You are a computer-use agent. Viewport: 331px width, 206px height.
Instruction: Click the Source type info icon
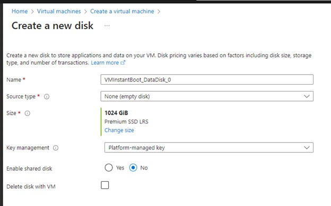click(x=47, y=96)
